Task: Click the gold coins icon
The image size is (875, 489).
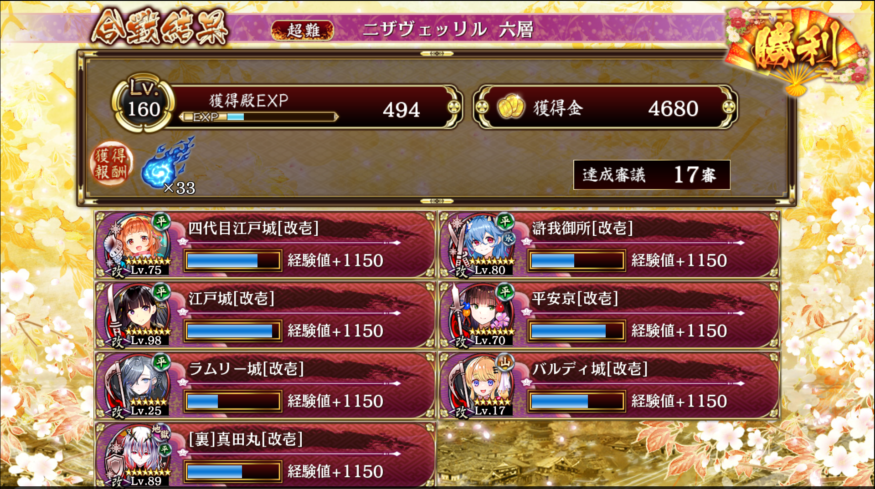Action: click(511, 107)
